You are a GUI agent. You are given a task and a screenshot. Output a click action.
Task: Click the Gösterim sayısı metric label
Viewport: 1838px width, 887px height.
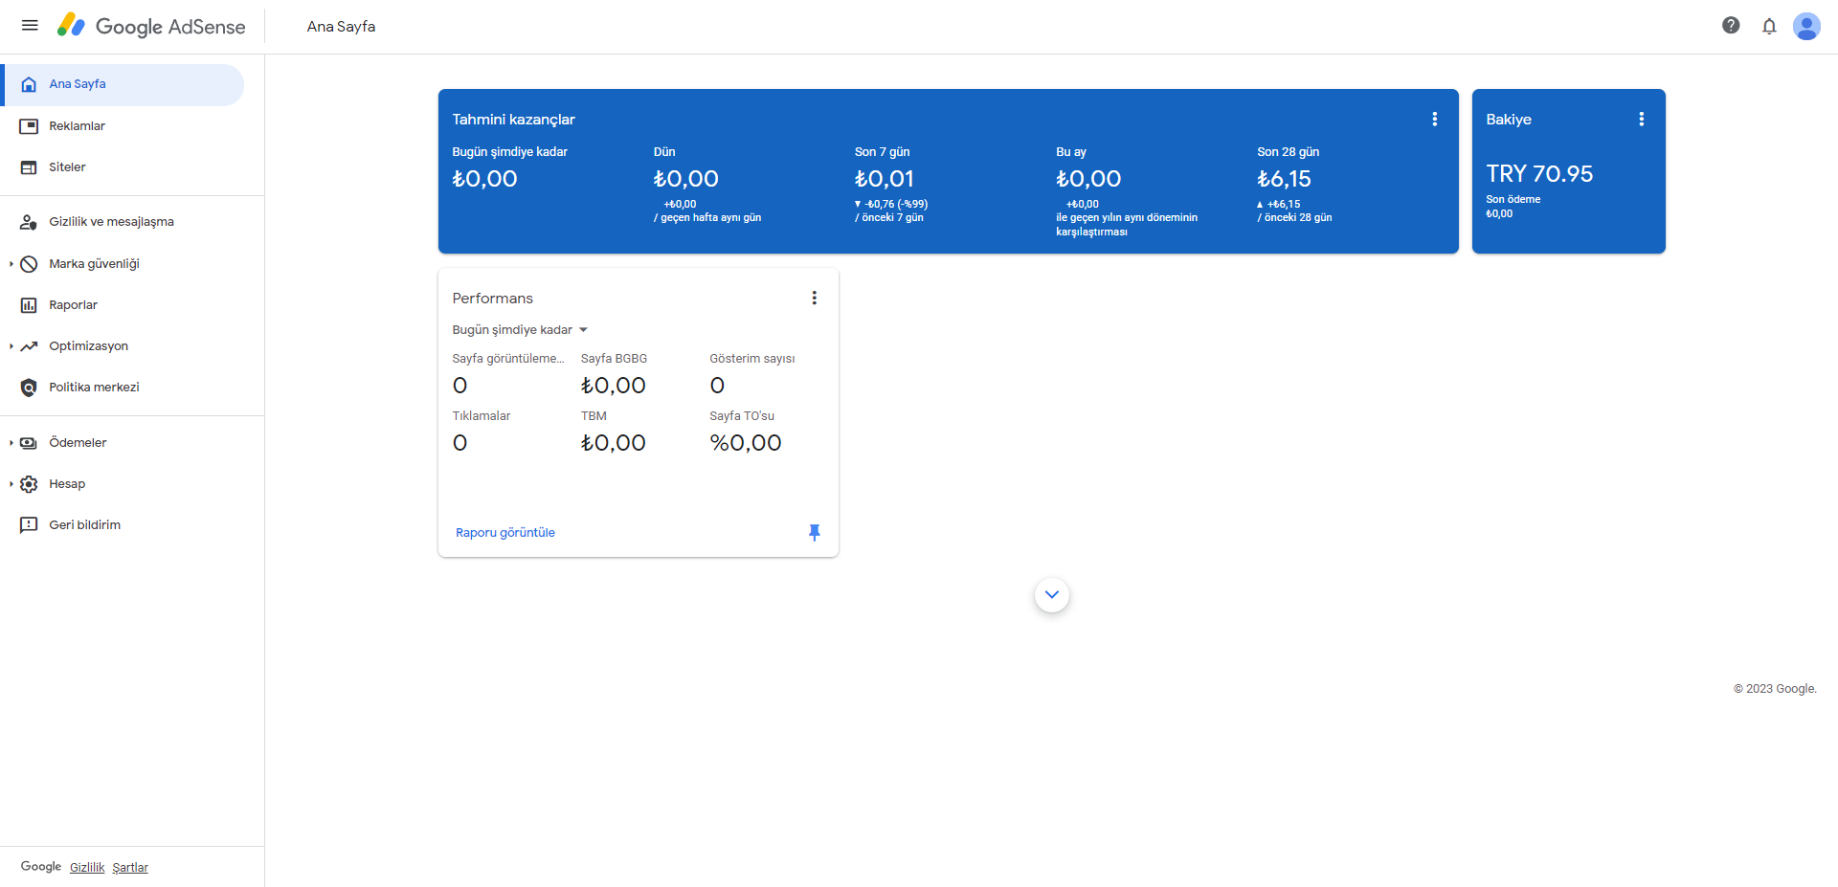click(751, 359)
